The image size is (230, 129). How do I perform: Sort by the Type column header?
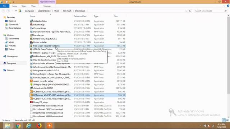pyautogui.click(x=96, y=16)
